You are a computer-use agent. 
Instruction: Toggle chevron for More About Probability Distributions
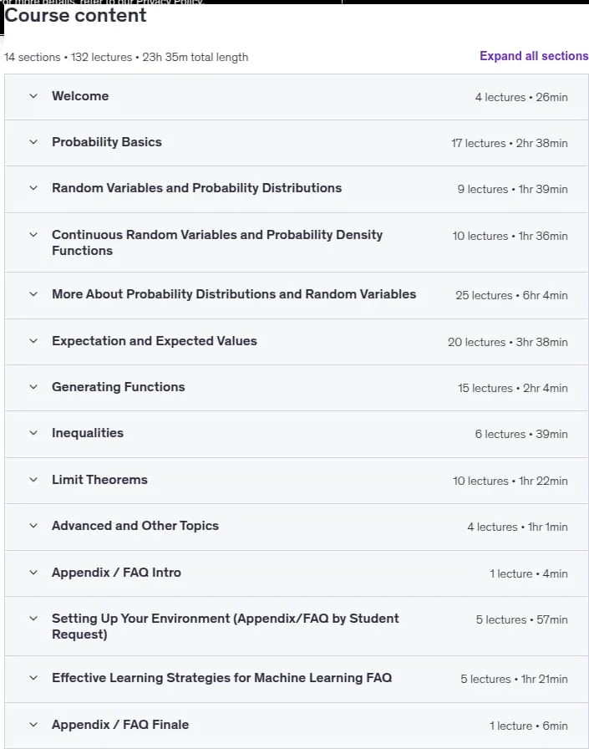(33, 293)
